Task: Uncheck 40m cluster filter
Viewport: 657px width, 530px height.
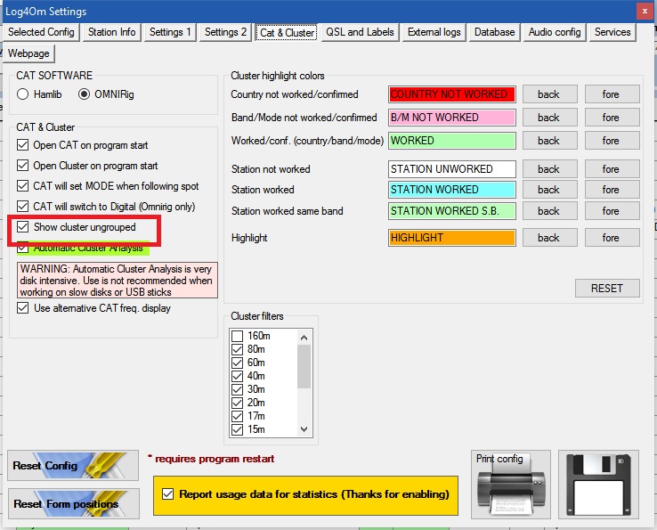Action: tap(237, 376)
